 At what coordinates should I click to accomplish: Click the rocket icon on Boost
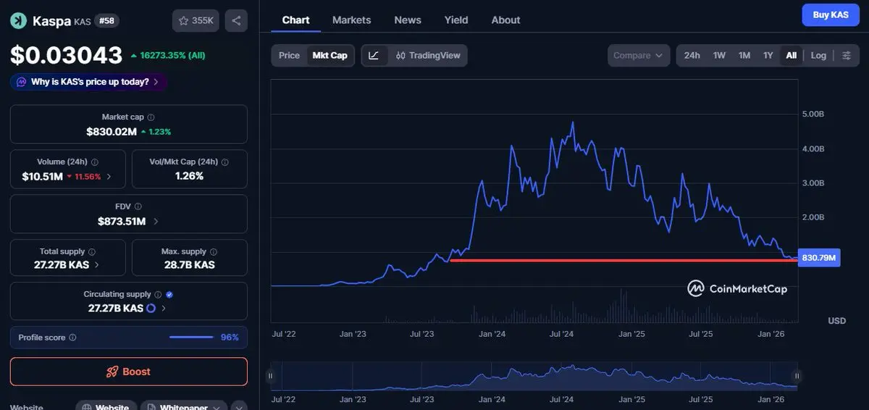[x=112, y=372]
